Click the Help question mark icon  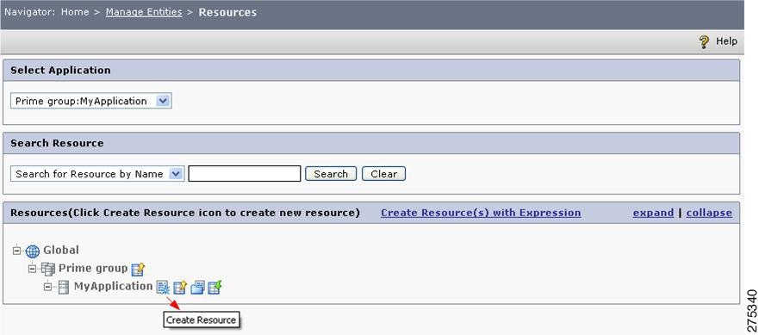[x=705, y=41]
